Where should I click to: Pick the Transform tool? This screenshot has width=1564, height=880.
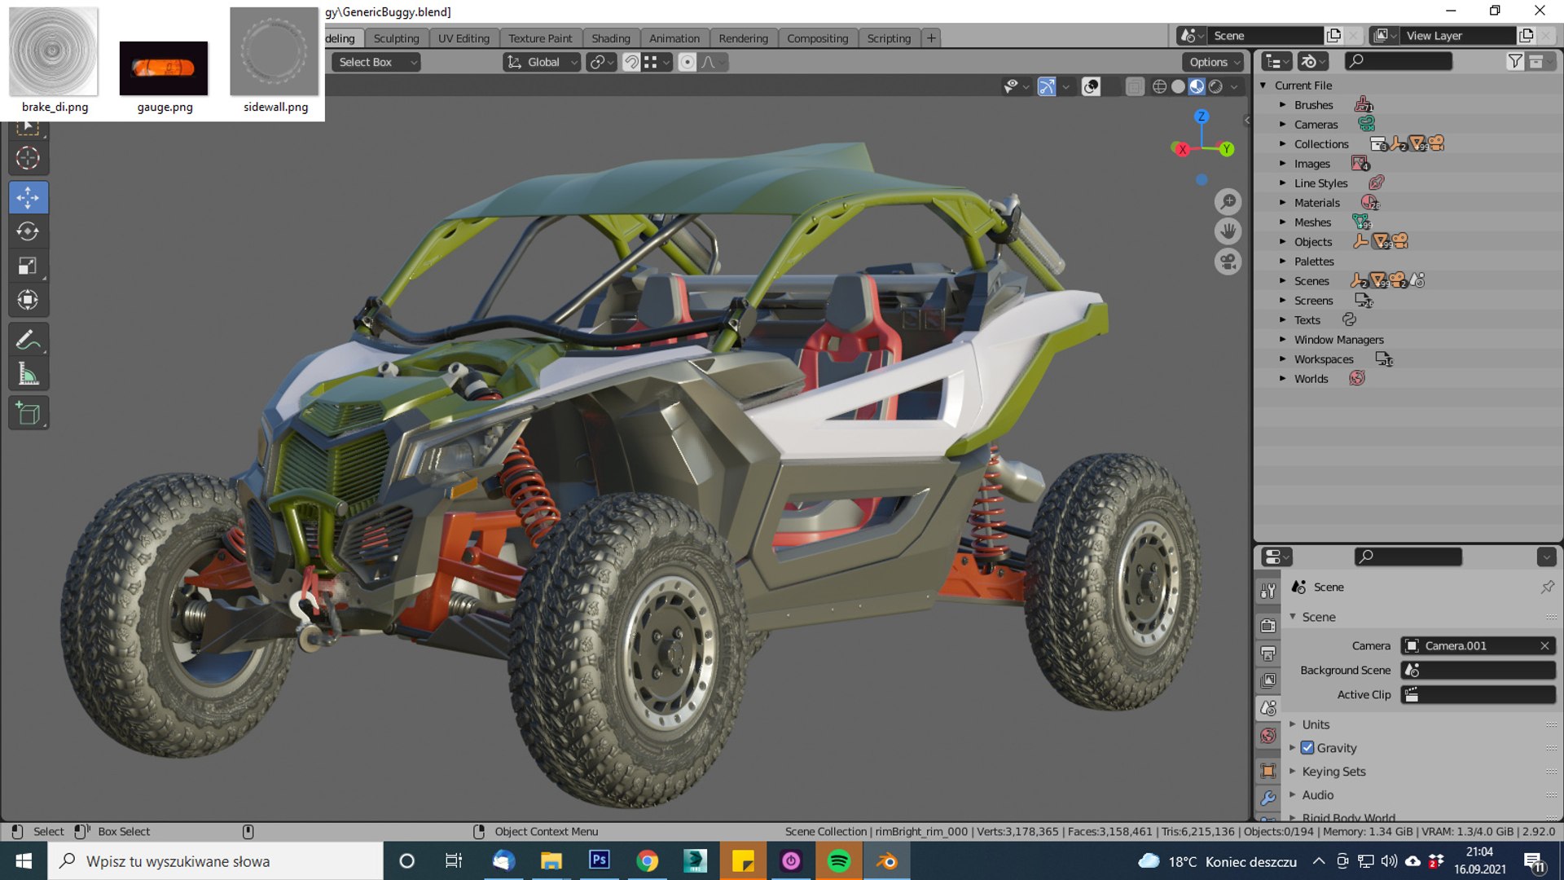tap(28, 301)
